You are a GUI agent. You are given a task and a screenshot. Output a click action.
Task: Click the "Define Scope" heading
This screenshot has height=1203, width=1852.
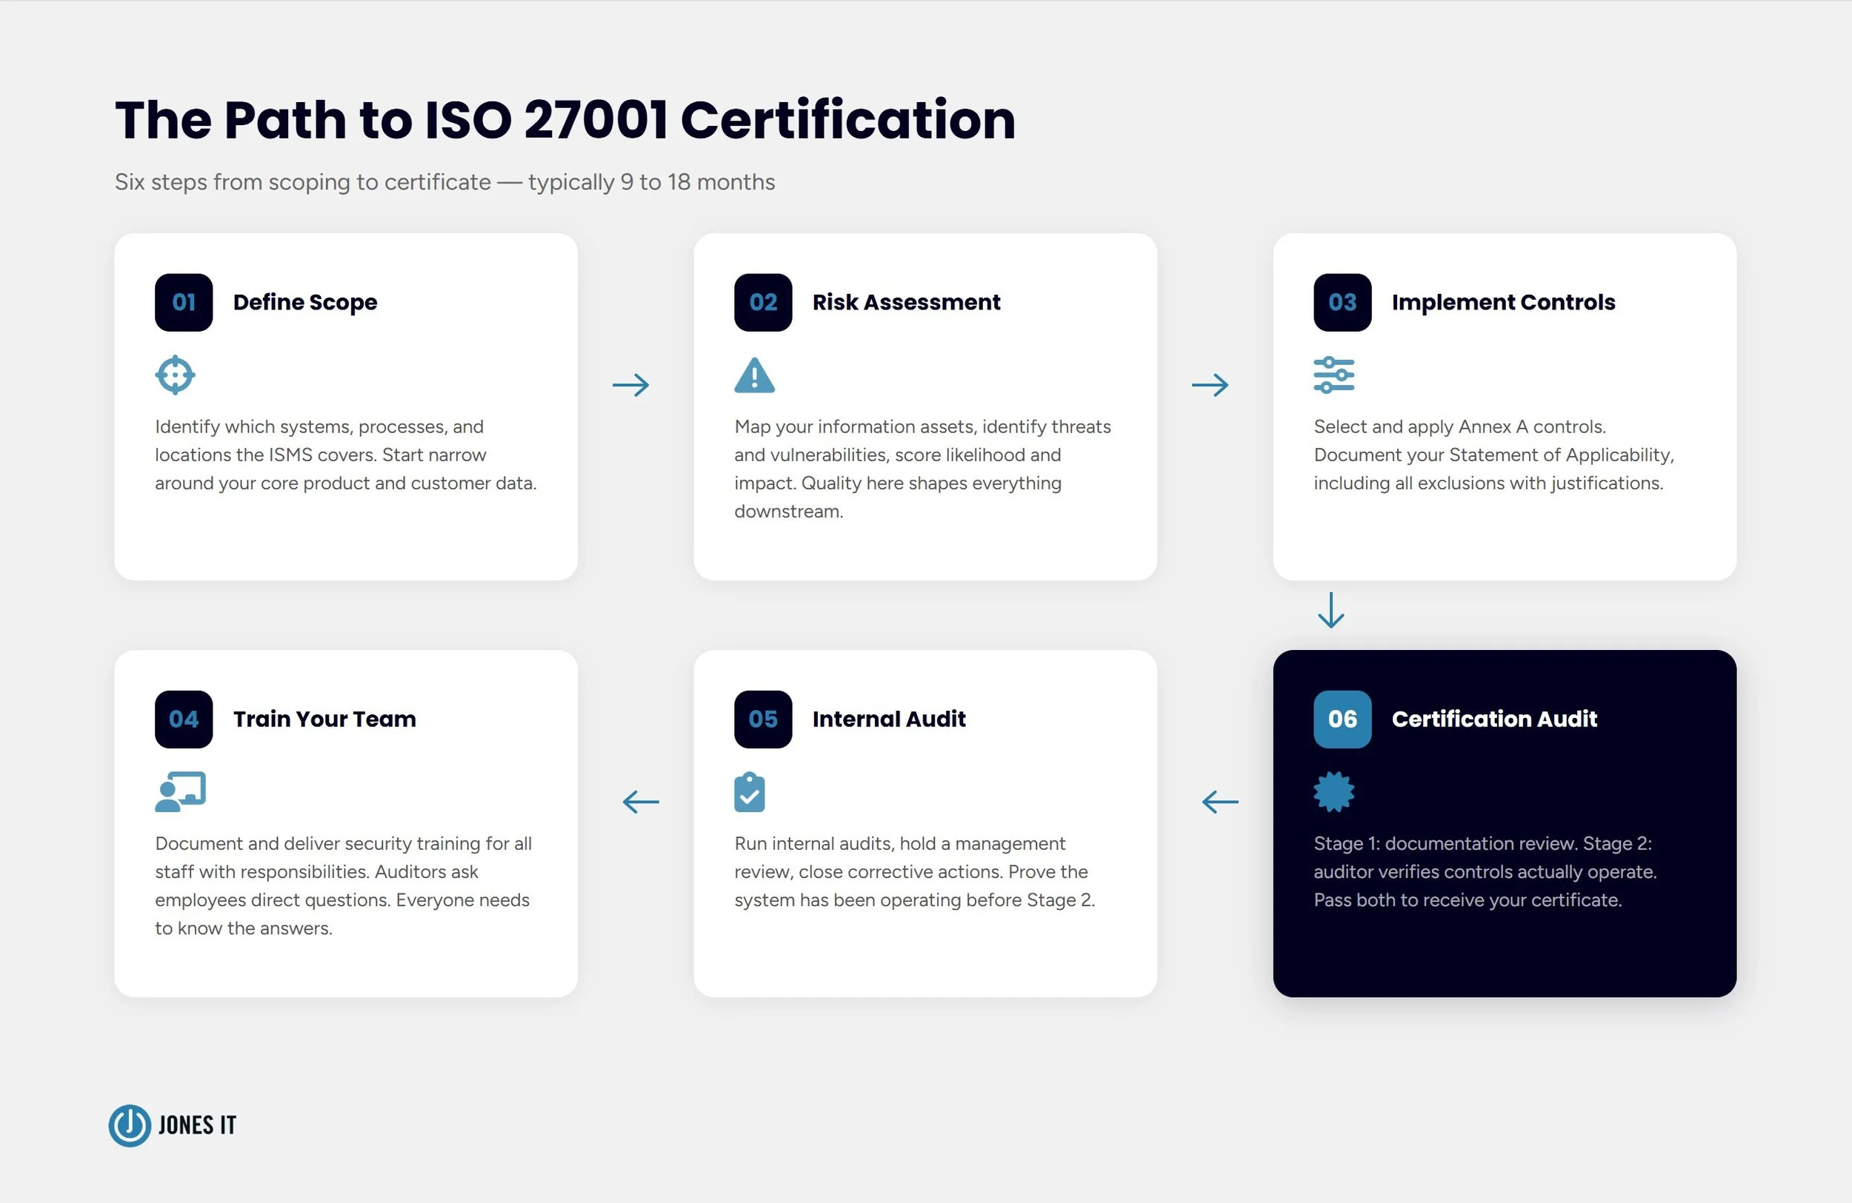[x=305, y=303]
